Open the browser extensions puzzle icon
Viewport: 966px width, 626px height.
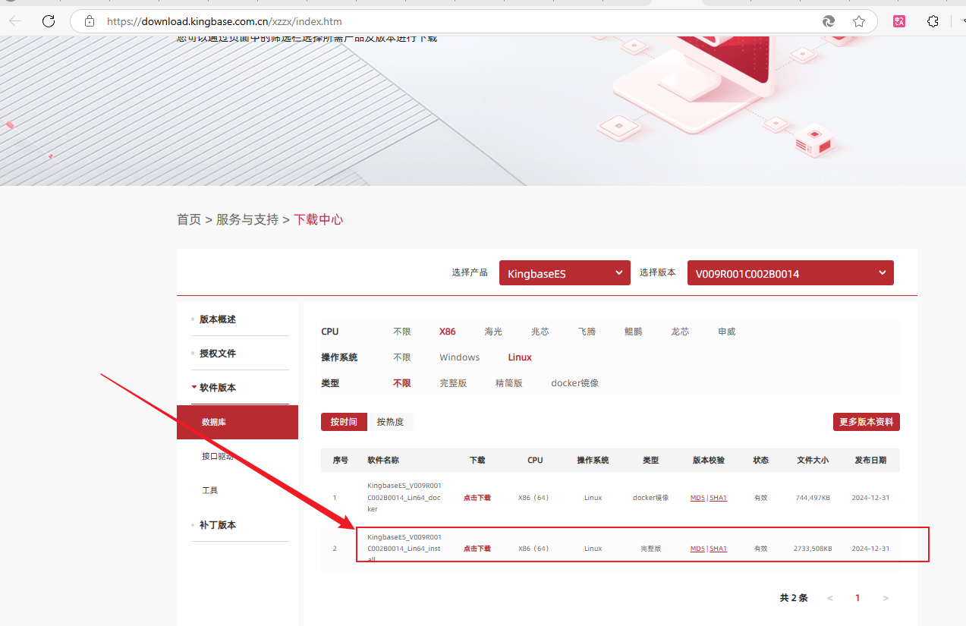pyautogui.click(x=933, y=21)
